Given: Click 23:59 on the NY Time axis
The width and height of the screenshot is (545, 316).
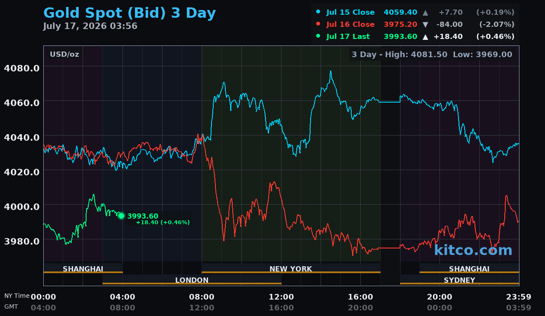Looking at the screenshot, I should click(x=519, y=297).
